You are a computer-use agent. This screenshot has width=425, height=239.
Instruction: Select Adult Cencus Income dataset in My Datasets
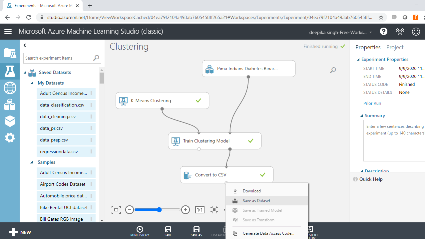tap(66, 94)
